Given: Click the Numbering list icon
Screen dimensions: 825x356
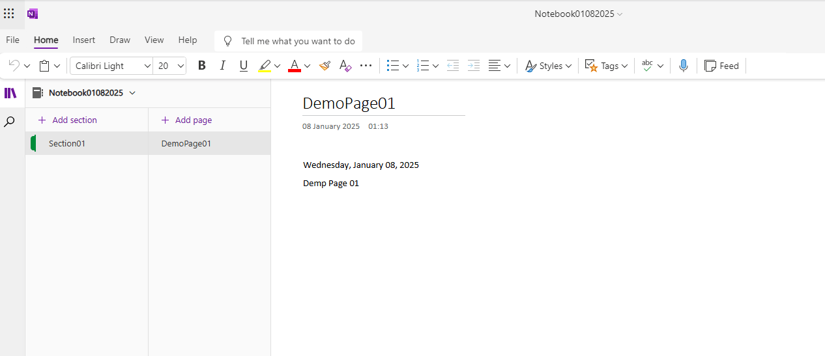Looking at the screenshot, I should point(423,66).
